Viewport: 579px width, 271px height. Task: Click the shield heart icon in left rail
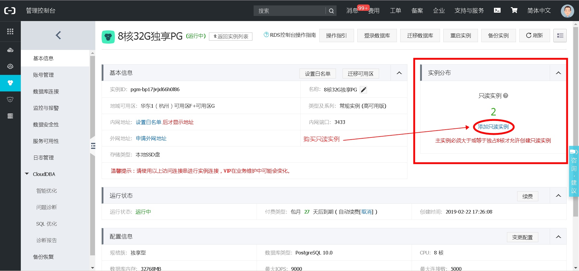(10, 100)
